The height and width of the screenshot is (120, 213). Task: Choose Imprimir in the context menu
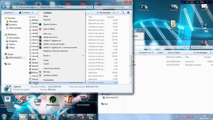[47, 20]
